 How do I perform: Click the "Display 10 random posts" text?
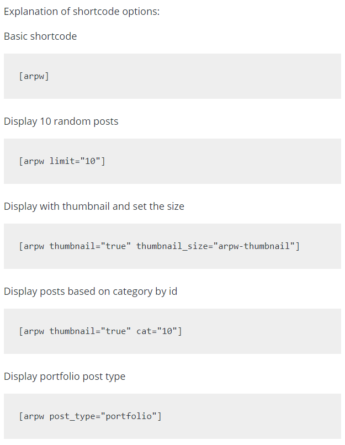(x=61, y=121)
